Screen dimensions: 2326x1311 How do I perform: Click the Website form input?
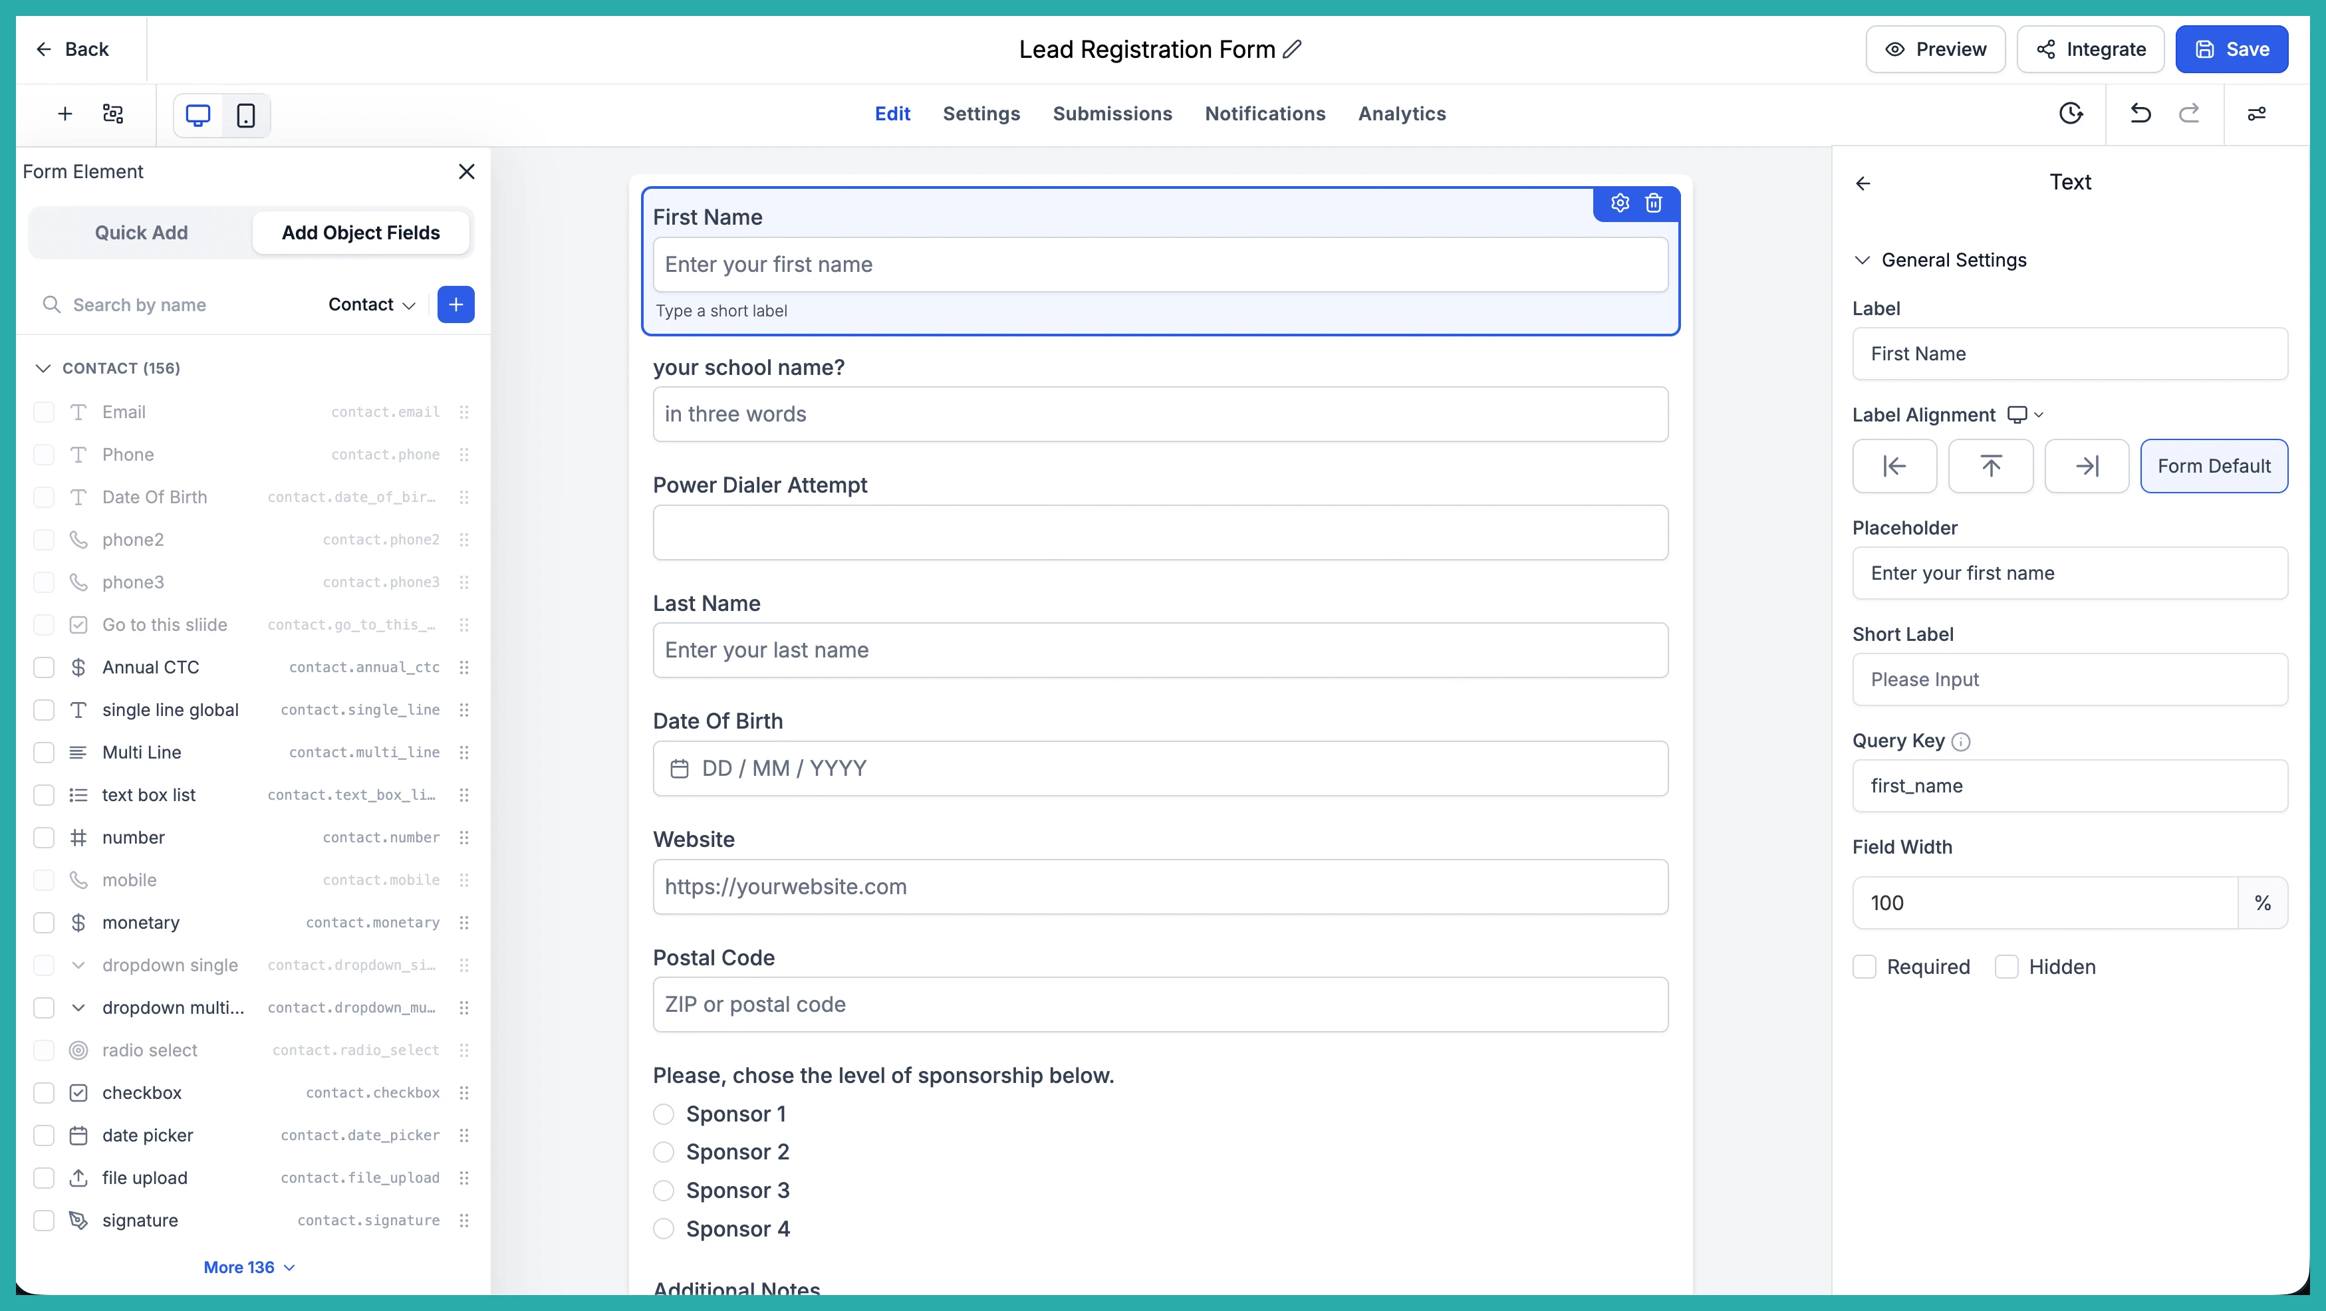(1160, 887)
